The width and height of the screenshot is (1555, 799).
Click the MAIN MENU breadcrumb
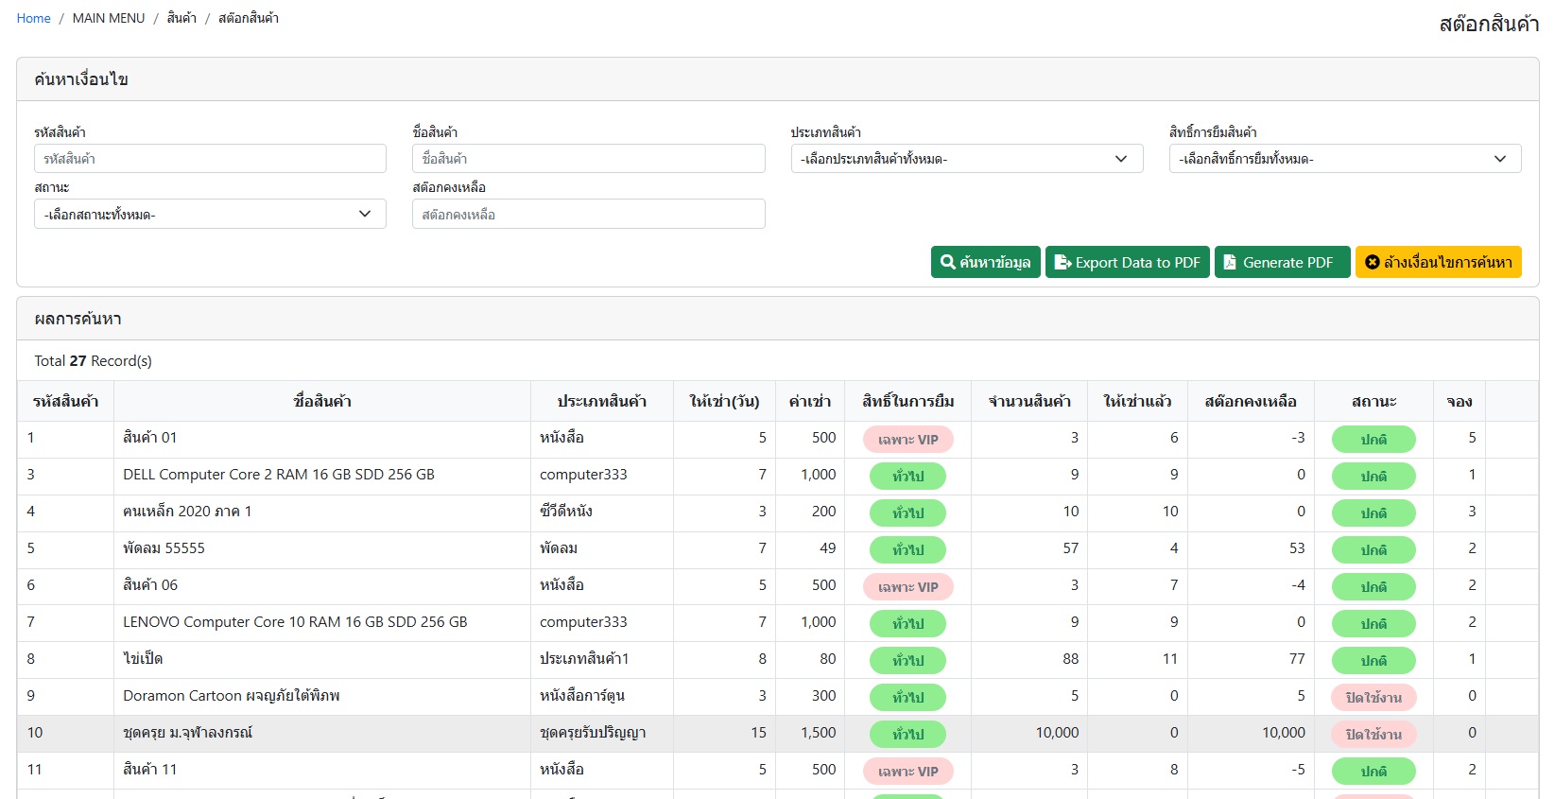coord(109,18)
